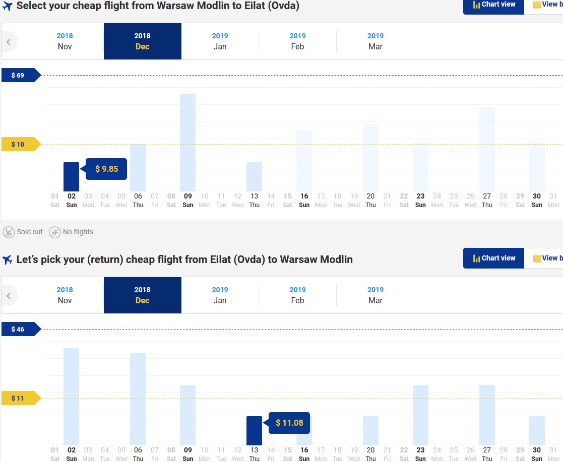Click the airplane icon beside return flight heading
The image size is (563, 462).
[x=7, y=259]
